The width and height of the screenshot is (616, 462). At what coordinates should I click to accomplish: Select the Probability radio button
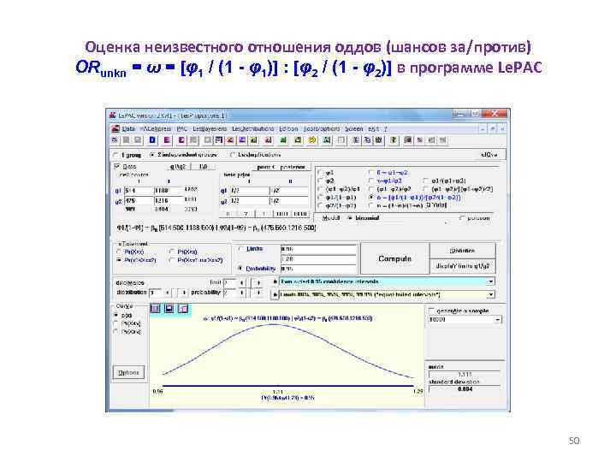click(240, 269)
